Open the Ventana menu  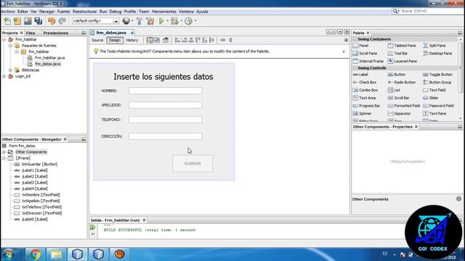[186, 12]
